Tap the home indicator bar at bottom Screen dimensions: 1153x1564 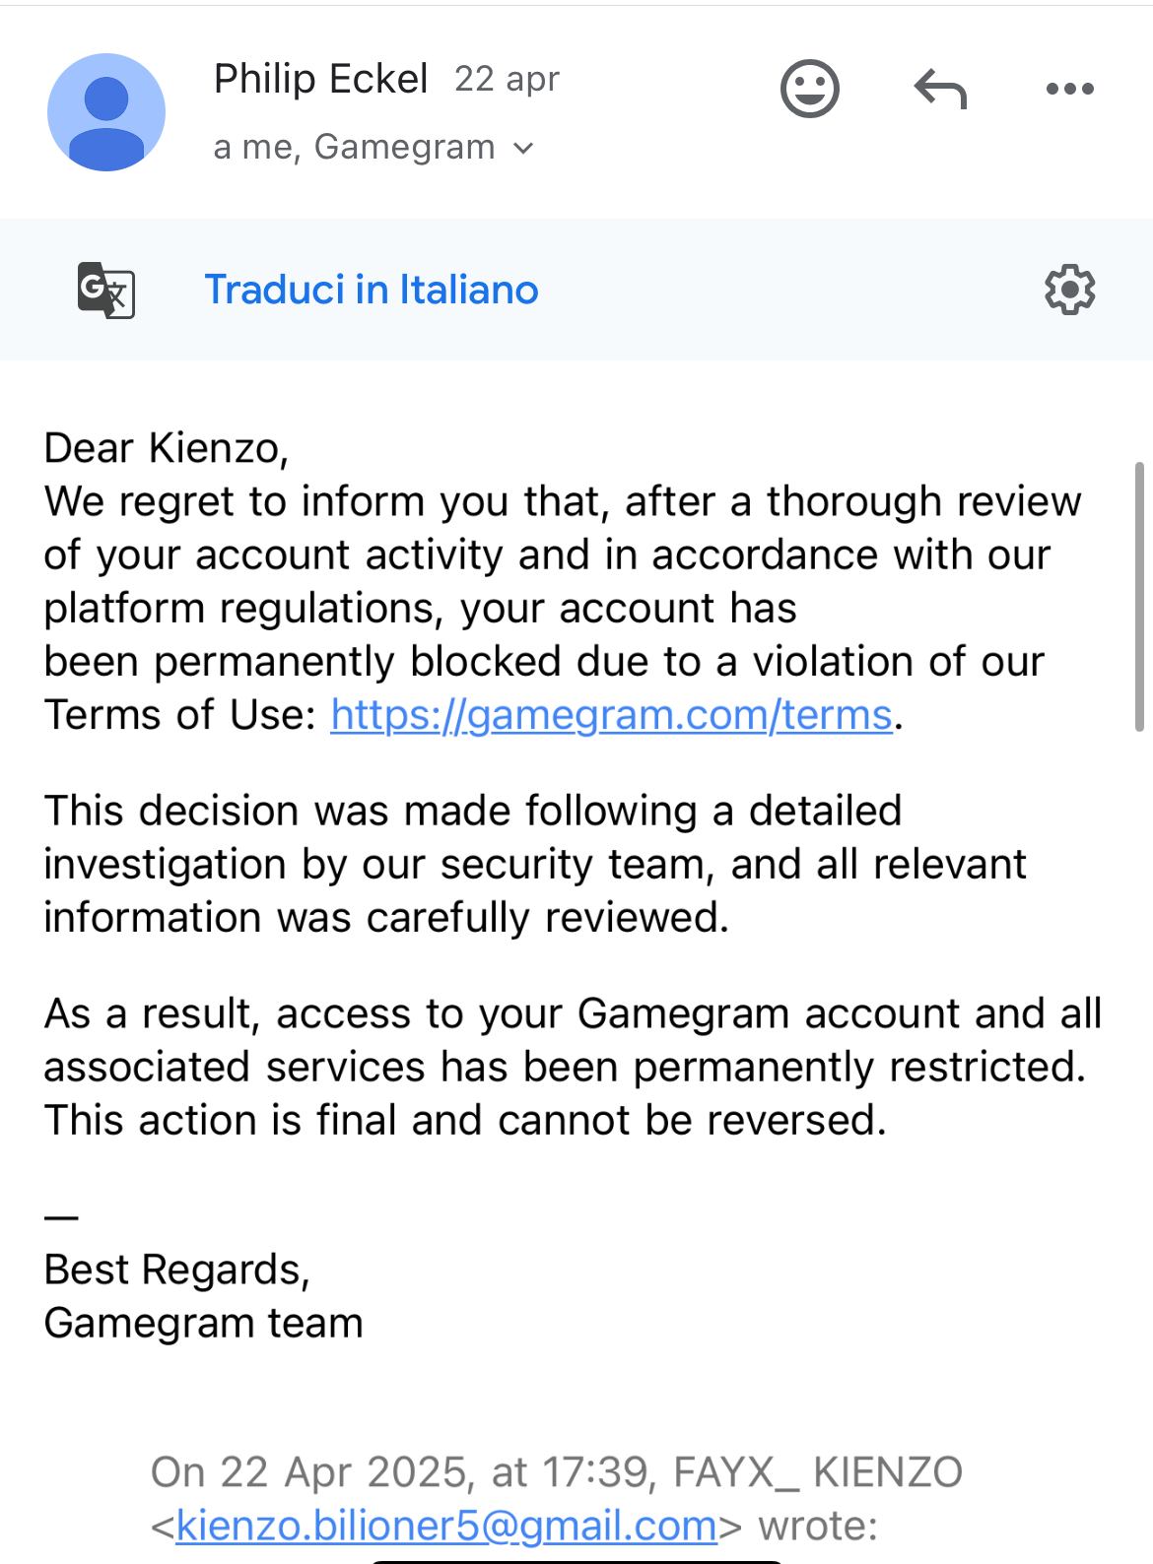[x=576, y=1560]
